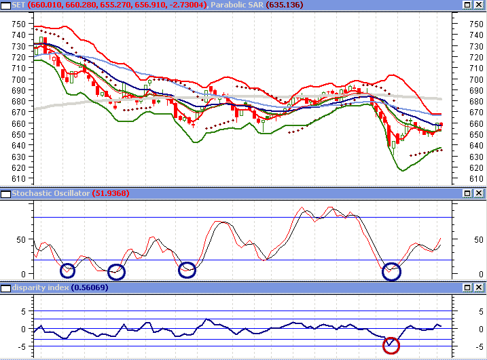Click the 5 label on right disparity axis

click(x=481, y=312)
